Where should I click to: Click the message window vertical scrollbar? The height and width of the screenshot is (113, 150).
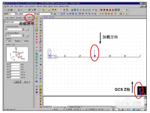point(145,101)
